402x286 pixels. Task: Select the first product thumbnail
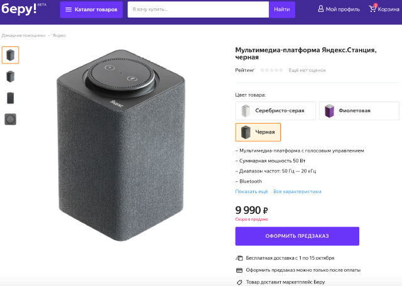10,55
